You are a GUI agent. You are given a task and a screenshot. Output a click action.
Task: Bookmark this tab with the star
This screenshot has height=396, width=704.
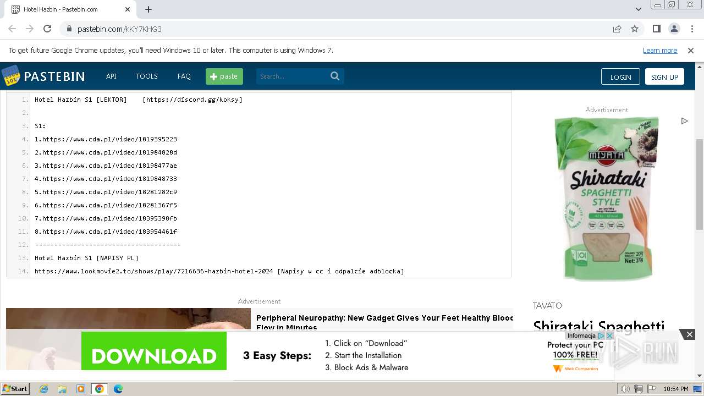click(x=635, y=29)
